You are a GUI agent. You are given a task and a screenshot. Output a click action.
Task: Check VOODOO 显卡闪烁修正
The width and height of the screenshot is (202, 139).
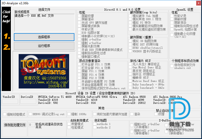(x=130, y=51)
